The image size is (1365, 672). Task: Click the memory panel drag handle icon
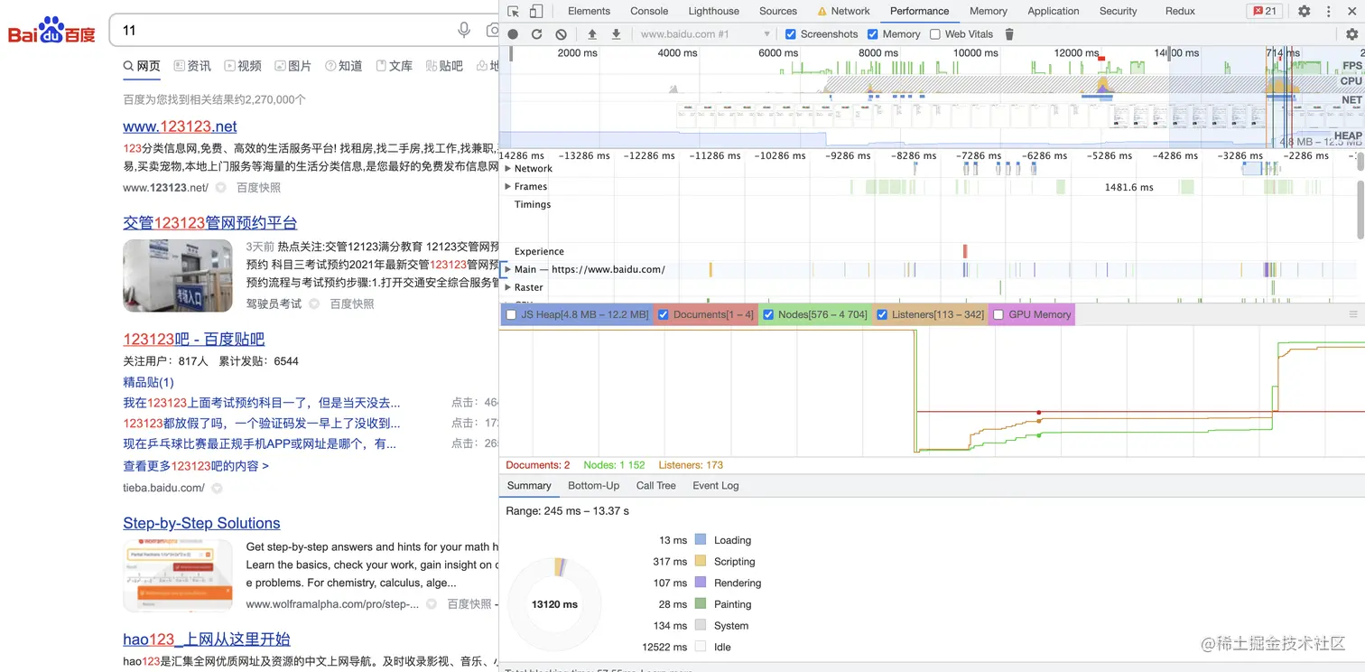pyautogui.click(x=1352, y=314)
